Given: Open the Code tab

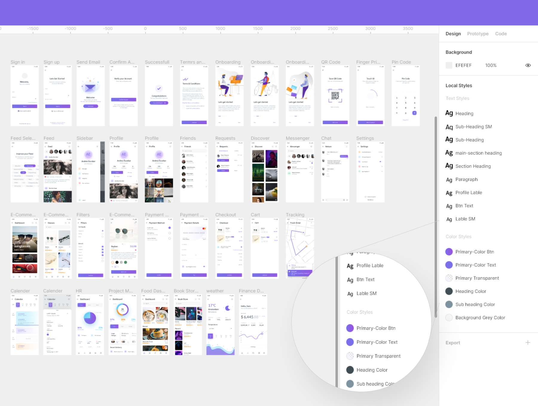Looking at the screenshot, I should click(501, 34).
